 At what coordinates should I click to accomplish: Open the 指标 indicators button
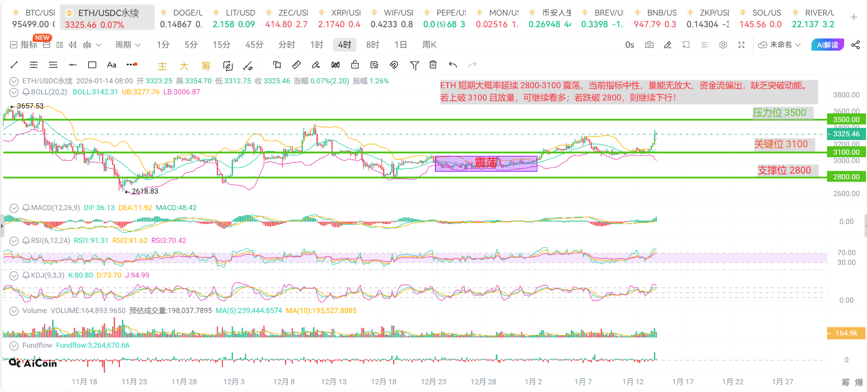point(24,45)
